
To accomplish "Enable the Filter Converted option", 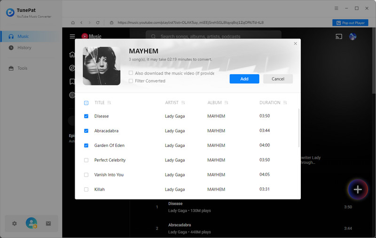I will 131,81.
